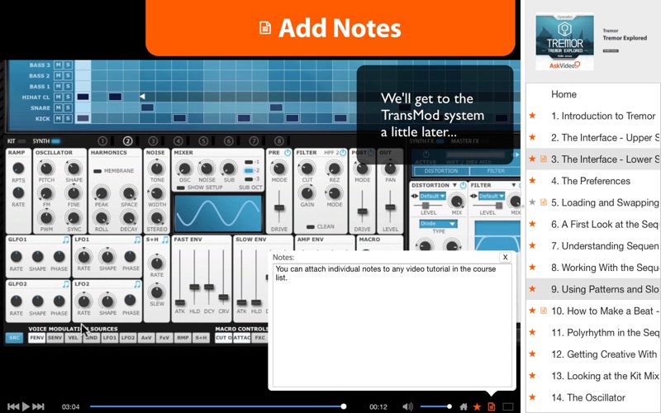Open lesson 12. Getting Creative With

(x=604, y=354)
